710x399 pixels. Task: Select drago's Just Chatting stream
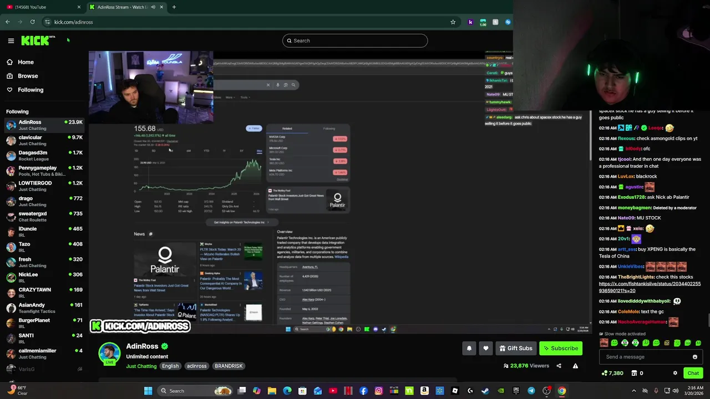[44, 201]
